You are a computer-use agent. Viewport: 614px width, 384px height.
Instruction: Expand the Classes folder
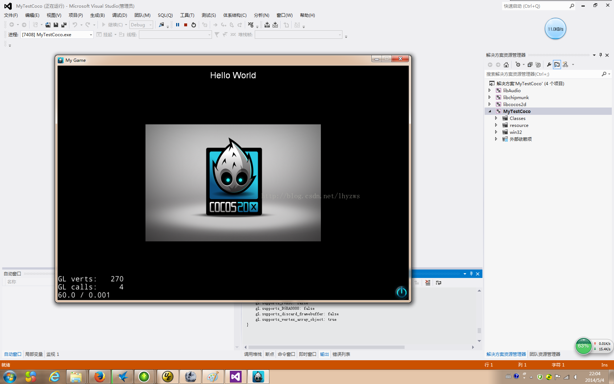pyautogui.click(x=496, y=118)
